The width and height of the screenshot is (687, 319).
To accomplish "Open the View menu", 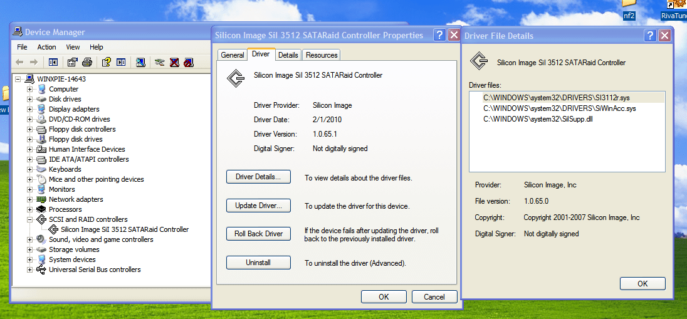I will [x=73, y=47].
